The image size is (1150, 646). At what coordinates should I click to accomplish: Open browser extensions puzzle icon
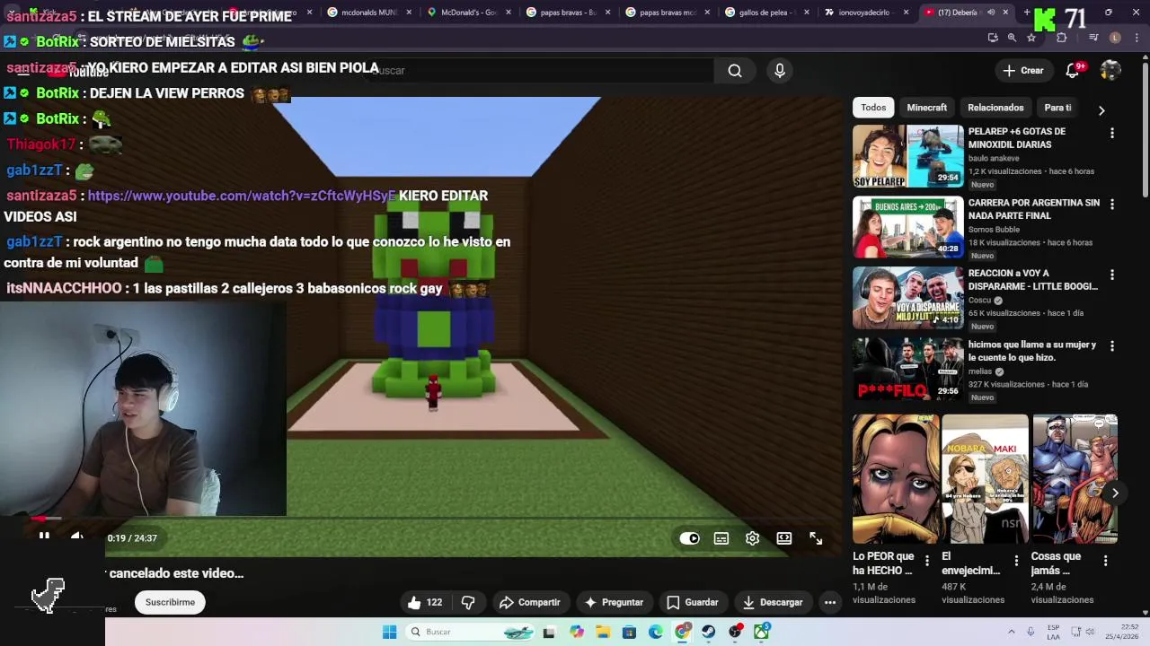pyautogui.click(x=1061, y=38)
